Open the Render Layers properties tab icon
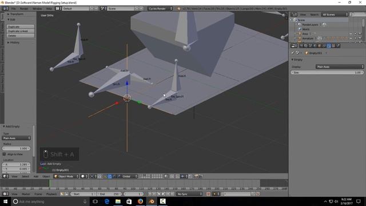This screenshot has width=366, height=206. coord(306,46)
